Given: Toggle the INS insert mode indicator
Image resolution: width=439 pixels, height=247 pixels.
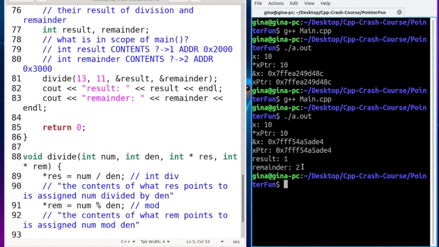Looking at the screenshot, I should click(236, 242).
